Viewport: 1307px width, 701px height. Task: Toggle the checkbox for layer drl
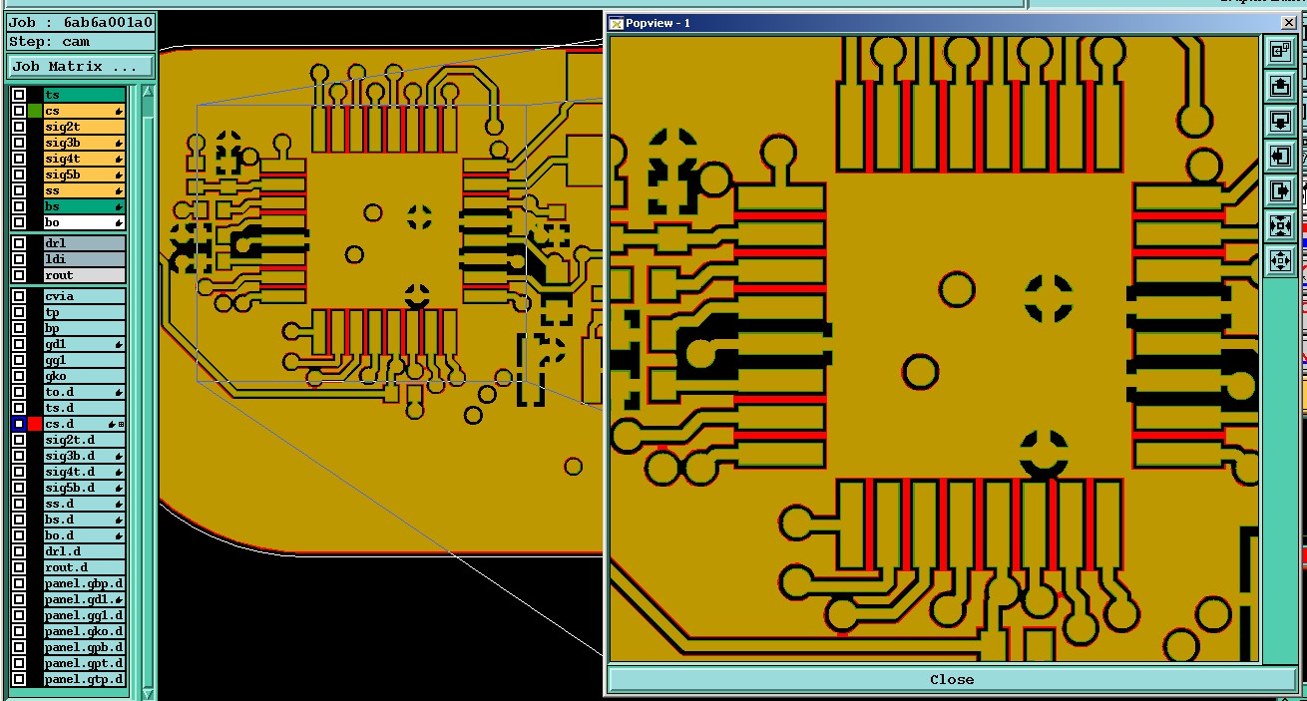[19, 243]
